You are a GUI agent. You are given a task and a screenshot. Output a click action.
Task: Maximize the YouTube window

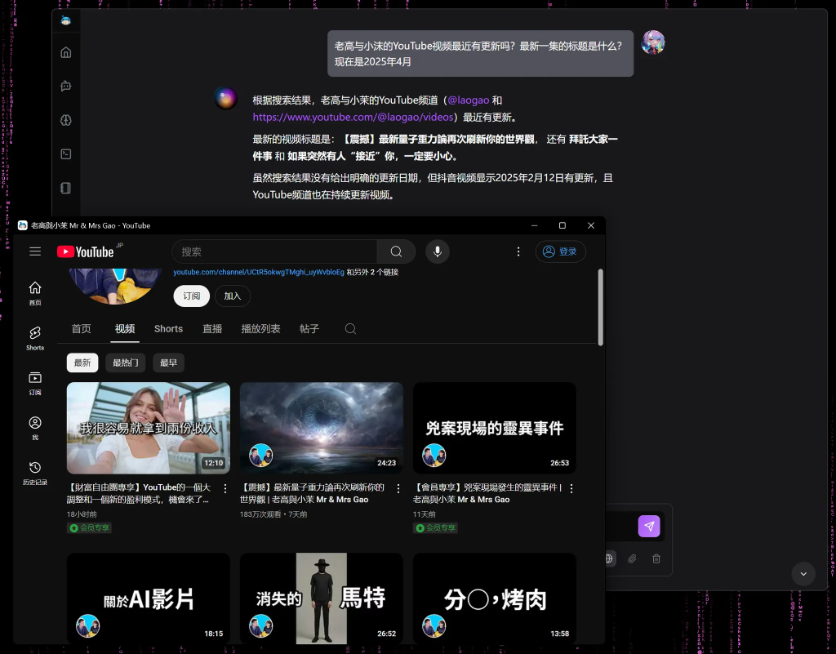562,225
